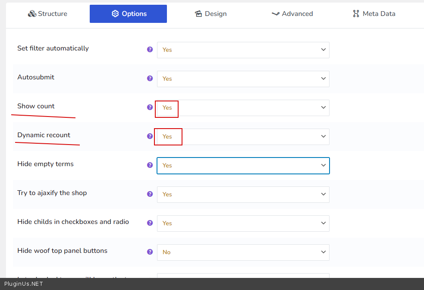Click help icon beside Autosubmit
424x290 pixels.
150,79
